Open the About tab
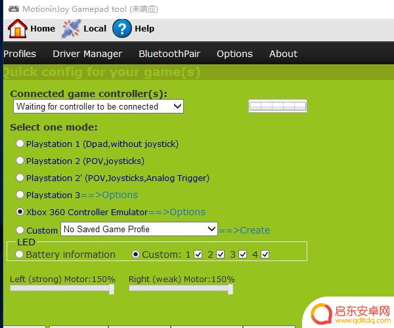Image resolution: width=394 pixels, height=328 pixels. click(x=283, y=54)
